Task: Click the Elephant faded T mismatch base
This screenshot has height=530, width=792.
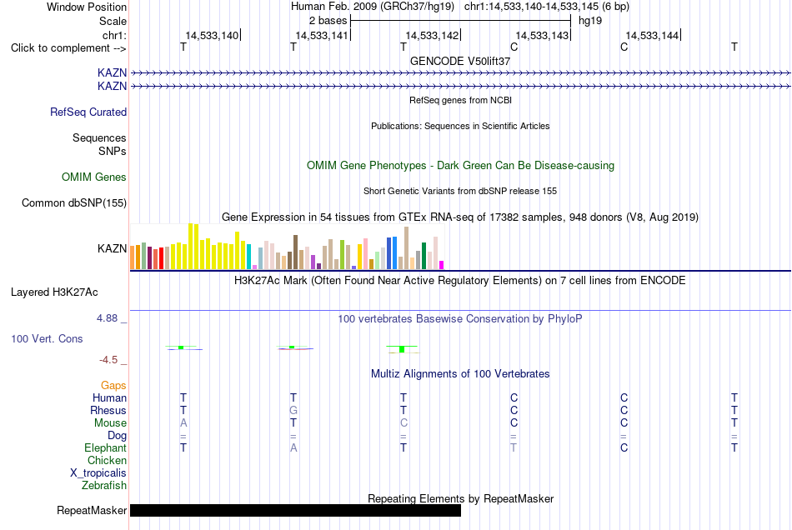Action: (514, 447)
